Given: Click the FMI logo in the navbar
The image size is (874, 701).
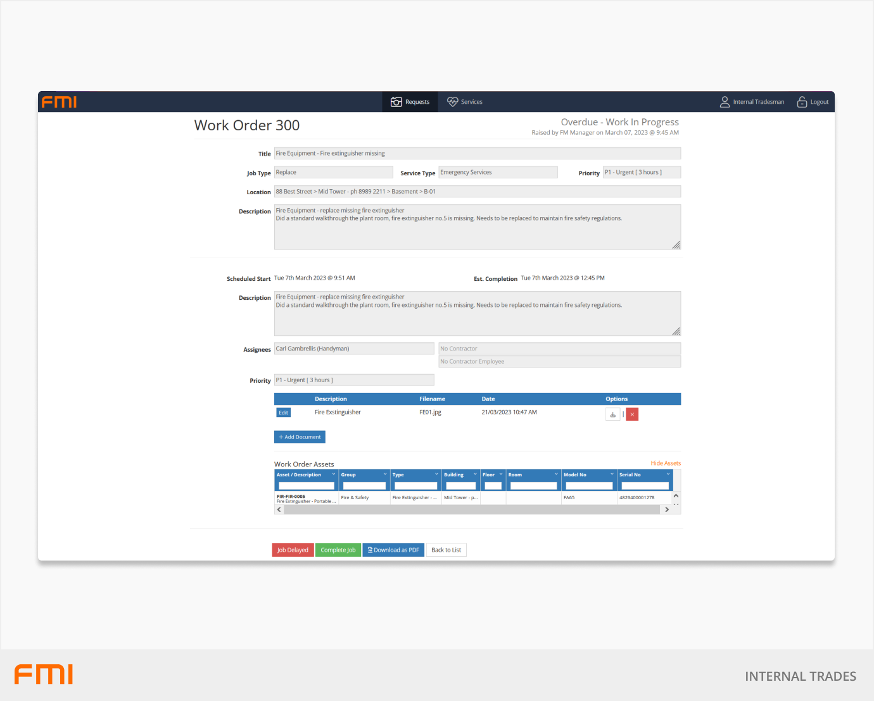Looking at the screenshot, I should [x=59, y=102].
